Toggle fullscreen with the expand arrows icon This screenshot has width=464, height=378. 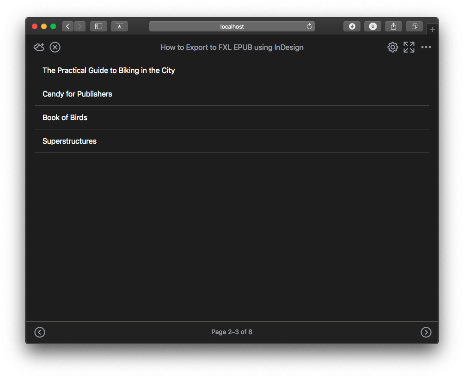coord(409,47)
